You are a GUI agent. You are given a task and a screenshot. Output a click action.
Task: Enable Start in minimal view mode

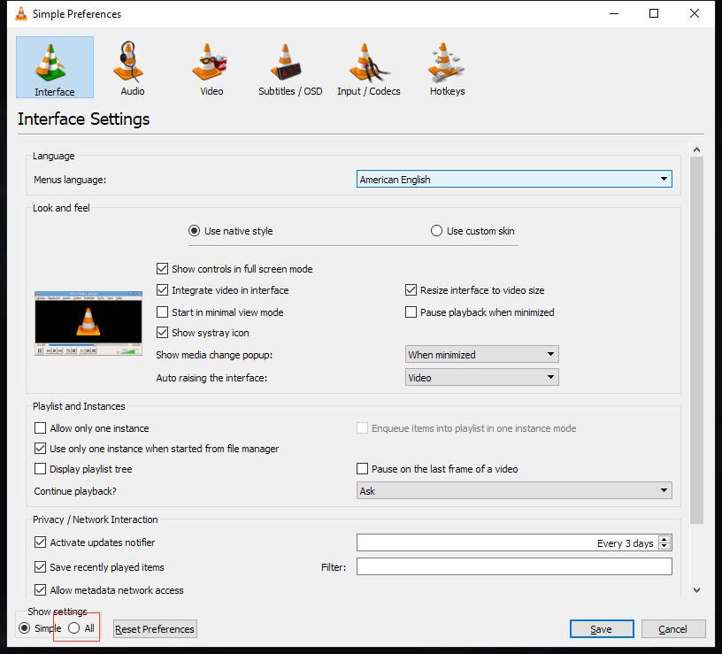(162, 312)
